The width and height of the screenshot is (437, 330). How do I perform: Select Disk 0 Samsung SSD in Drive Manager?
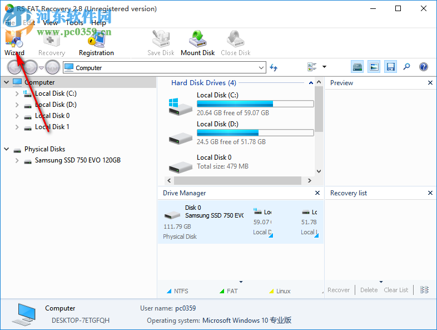203,222
